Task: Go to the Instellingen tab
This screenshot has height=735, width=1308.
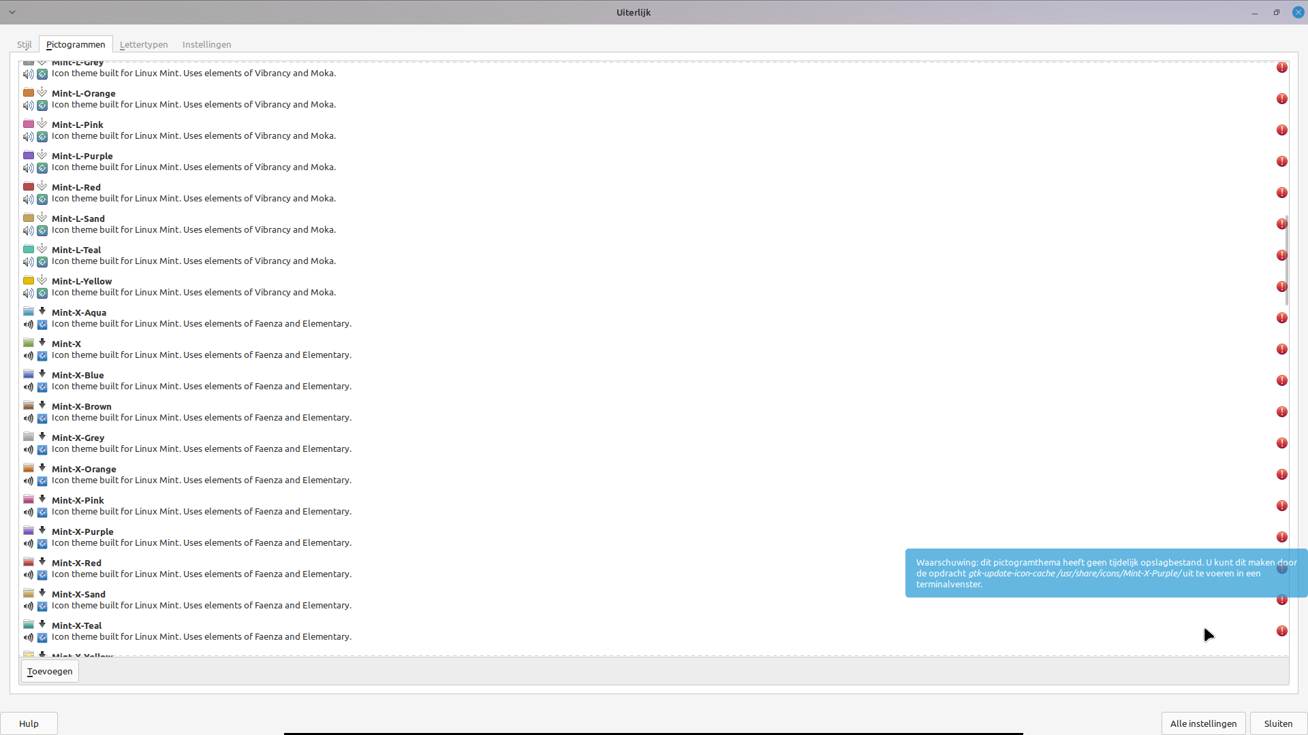Action: coord(207,44)
